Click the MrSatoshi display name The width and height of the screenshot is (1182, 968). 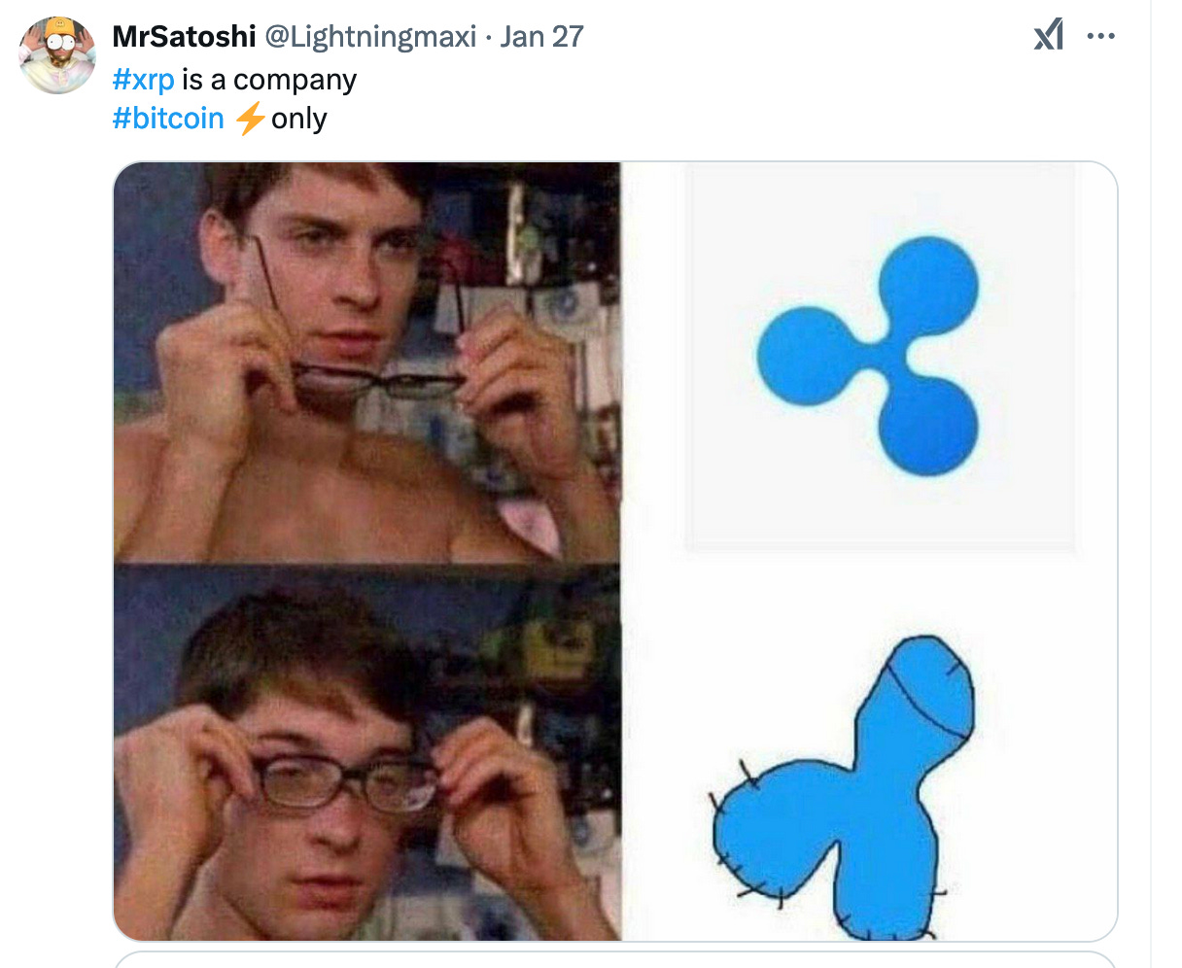coord(185,37)
